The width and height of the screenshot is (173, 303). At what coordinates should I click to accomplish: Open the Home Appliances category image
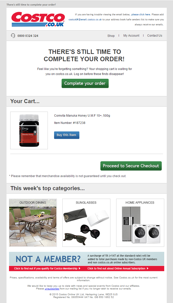click(140, 223)
